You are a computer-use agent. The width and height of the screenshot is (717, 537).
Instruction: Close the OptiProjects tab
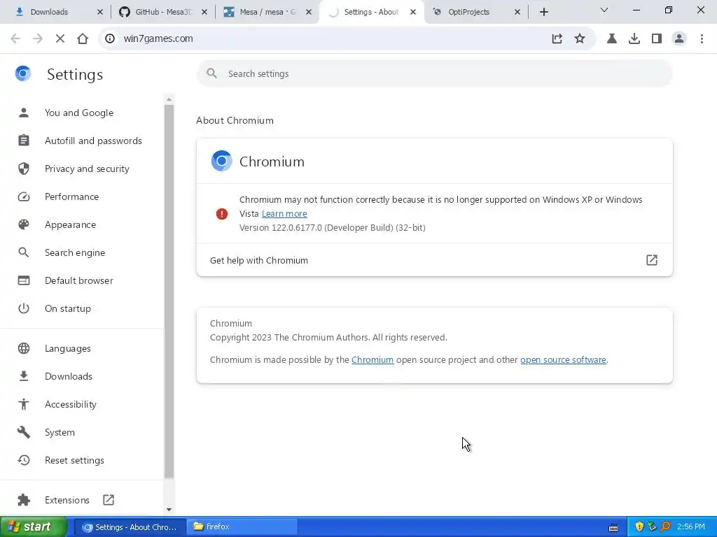517,13
